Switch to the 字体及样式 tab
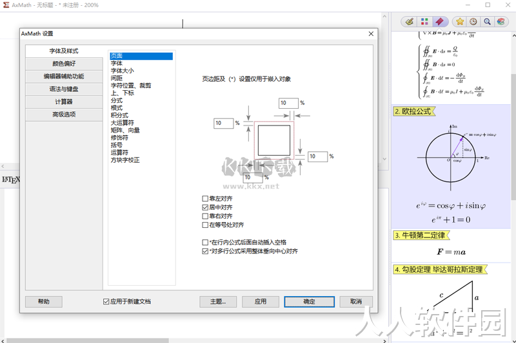The image size is (516, 343). (64, 51)
